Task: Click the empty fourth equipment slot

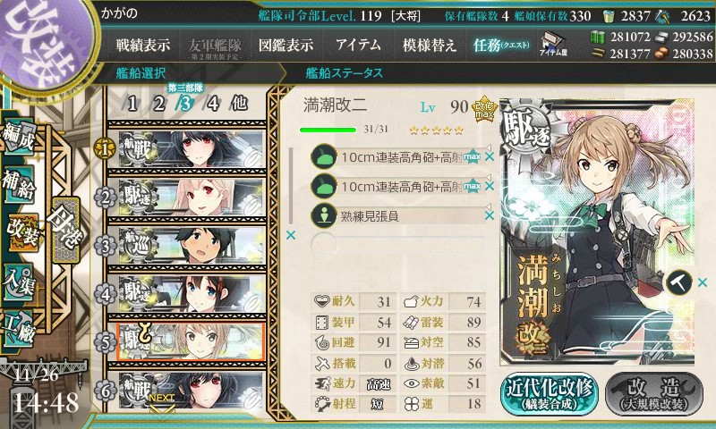Action: click(x=397, y=244)
